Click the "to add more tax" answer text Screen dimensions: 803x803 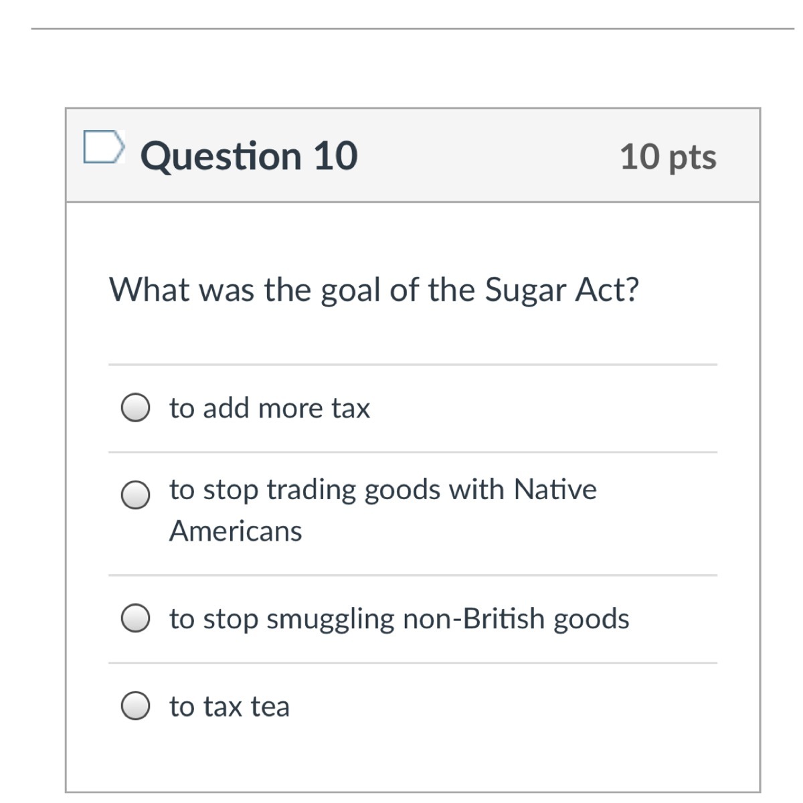pos(269,408)
